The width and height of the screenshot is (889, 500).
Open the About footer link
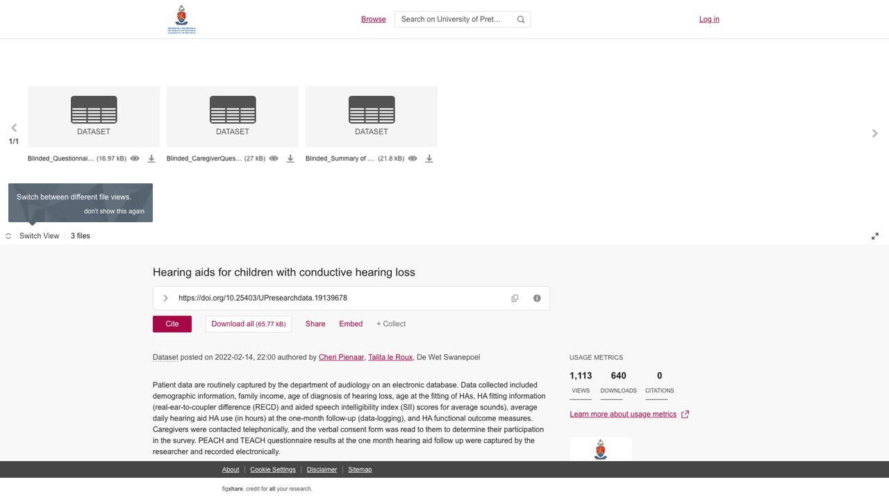pos(231,469)
